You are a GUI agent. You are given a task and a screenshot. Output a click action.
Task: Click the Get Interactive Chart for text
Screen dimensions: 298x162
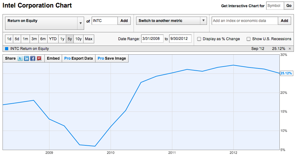point(243,6)
